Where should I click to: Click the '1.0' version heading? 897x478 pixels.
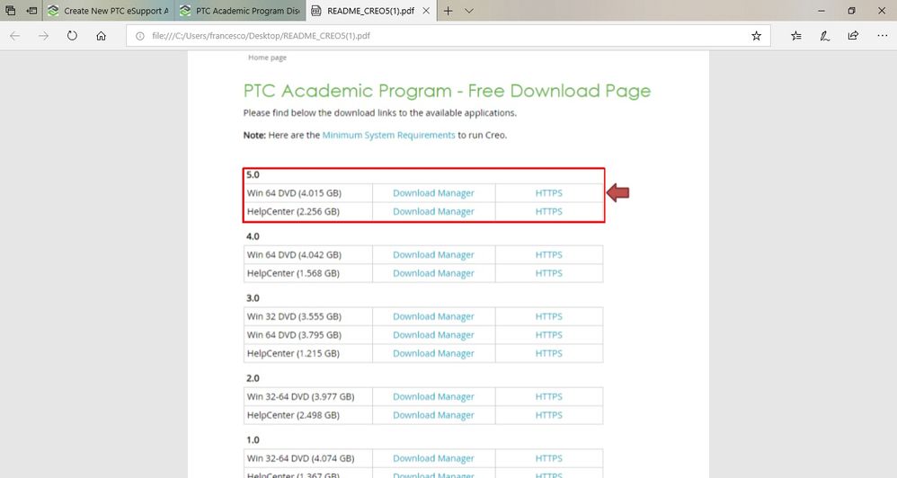point(253,440)
